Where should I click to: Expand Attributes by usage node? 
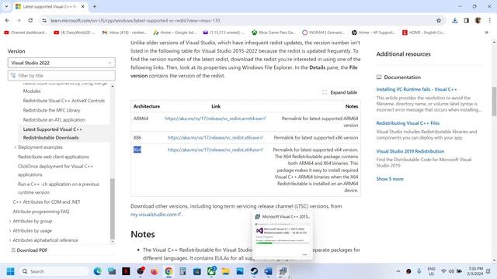[10, 231]
